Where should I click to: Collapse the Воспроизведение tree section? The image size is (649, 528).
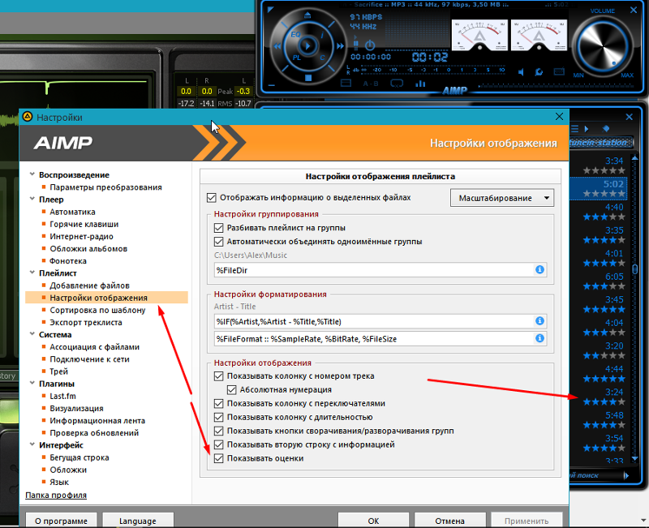(x=32, y=174)
